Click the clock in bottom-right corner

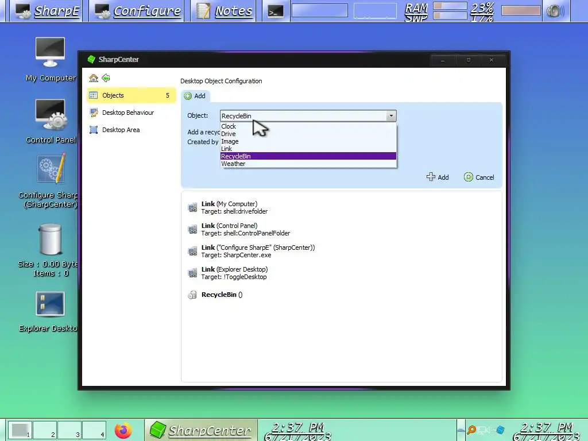[x=547, y=432]
